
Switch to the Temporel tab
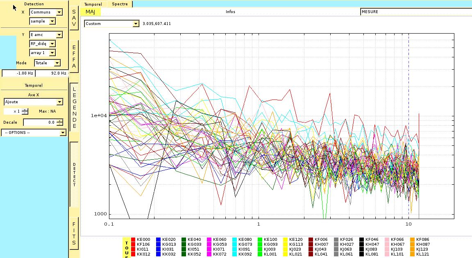pos(93,4)
